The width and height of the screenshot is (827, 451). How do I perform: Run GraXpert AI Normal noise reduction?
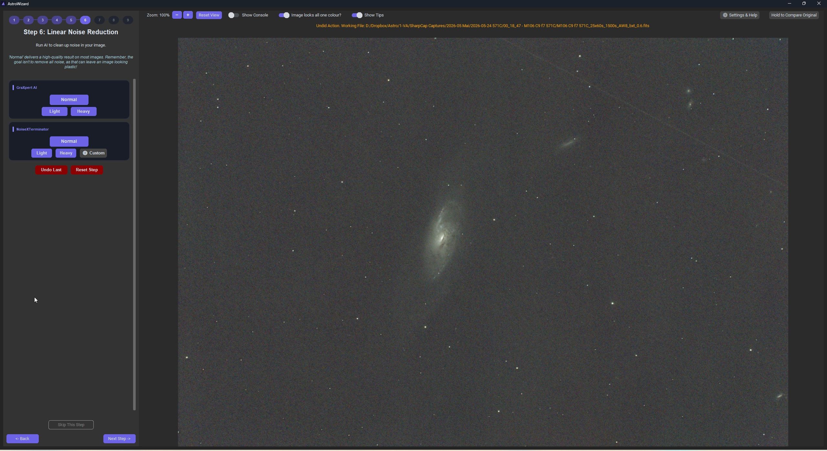tap(69, 100)
